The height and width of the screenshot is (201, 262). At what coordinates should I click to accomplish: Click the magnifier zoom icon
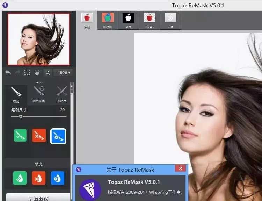pyautogui.click(x=48, y=73)
